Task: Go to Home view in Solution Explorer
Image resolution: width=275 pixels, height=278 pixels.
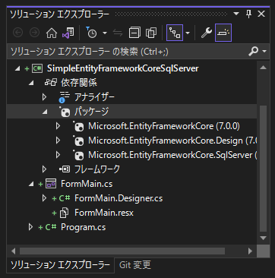Action: [x=52, y=33]
